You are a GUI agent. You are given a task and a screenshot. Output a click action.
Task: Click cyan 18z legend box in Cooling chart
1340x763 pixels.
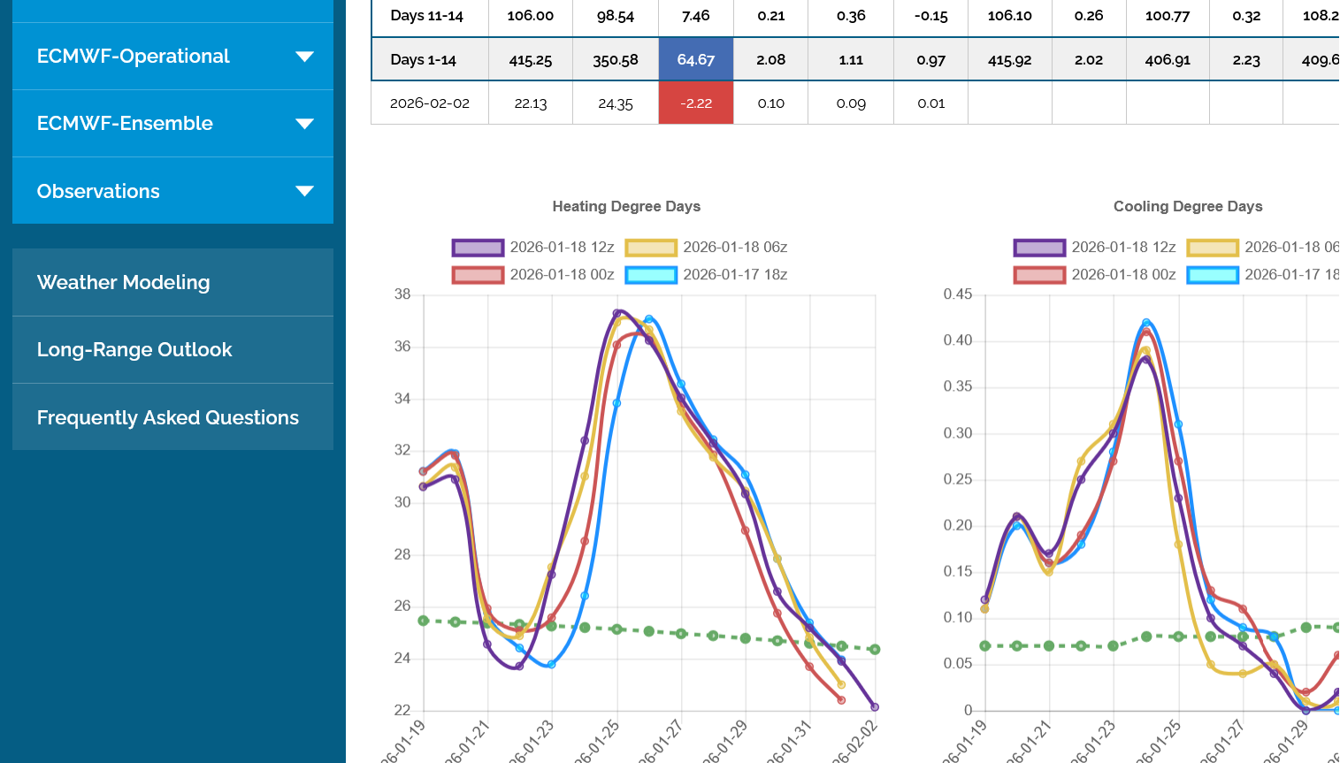(x=1213, y=275)
